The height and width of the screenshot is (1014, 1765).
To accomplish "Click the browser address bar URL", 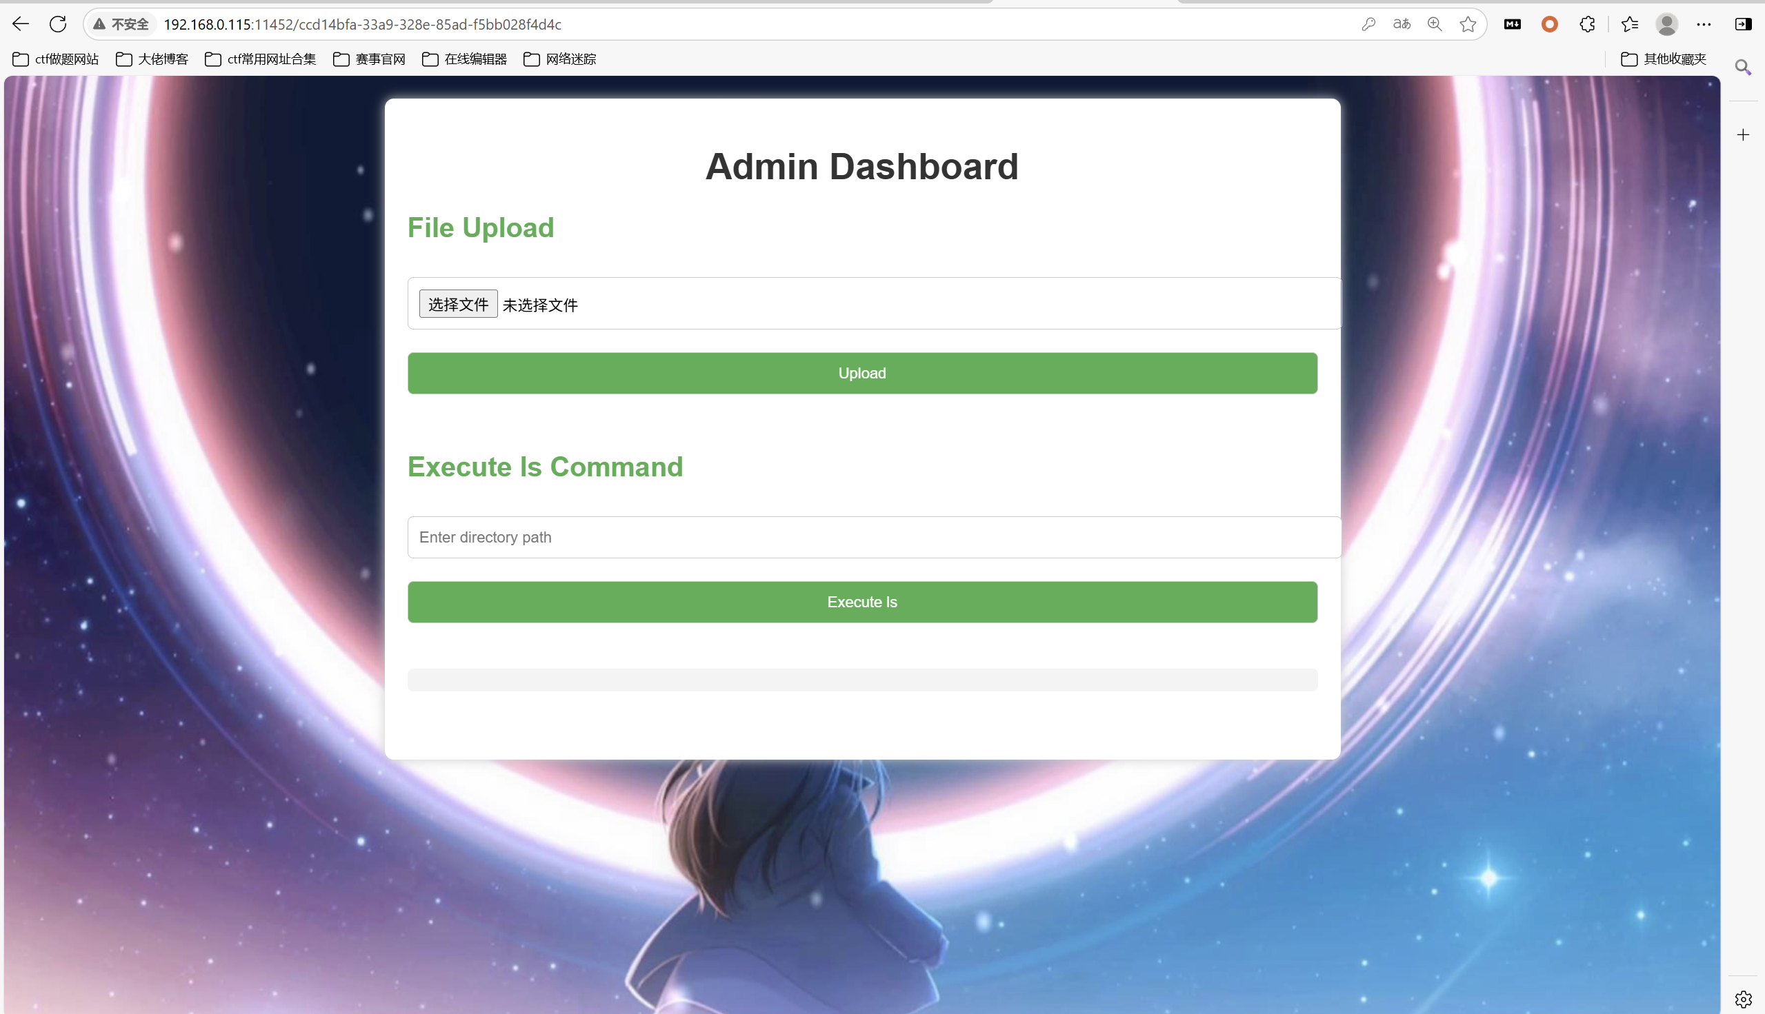I will [x=362, y=24].
